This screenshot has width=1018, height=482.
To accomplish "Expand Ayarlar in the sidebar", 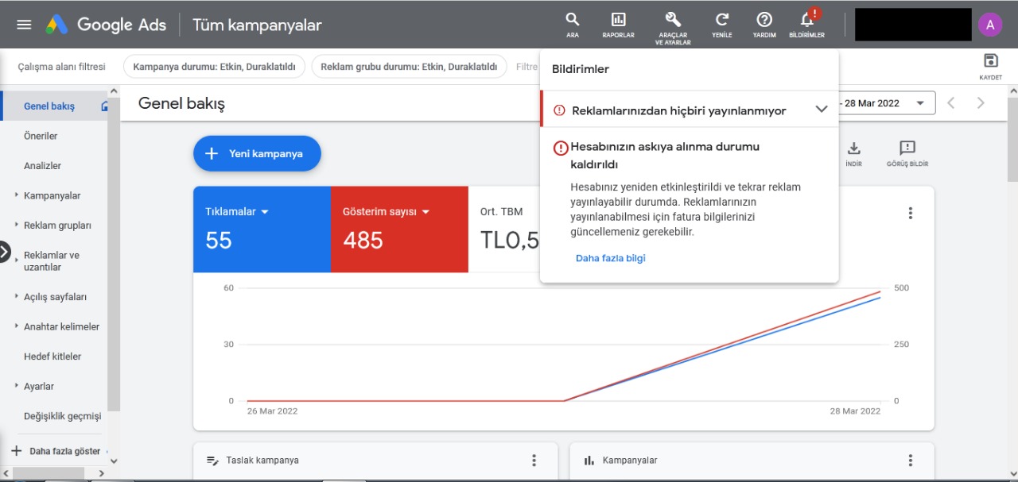I will (17, 386).
